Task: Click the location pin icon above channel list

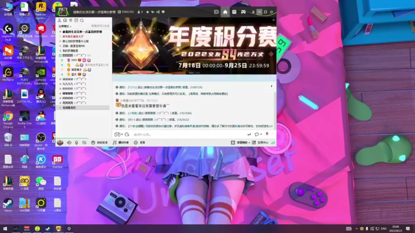Action: [71, 20]
